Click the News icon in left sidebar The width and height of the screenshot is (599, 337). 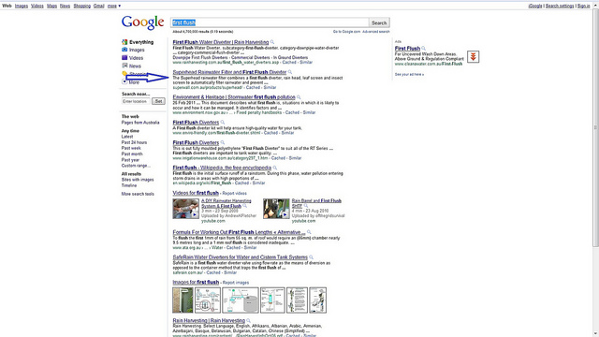click(x=124, y=66)
